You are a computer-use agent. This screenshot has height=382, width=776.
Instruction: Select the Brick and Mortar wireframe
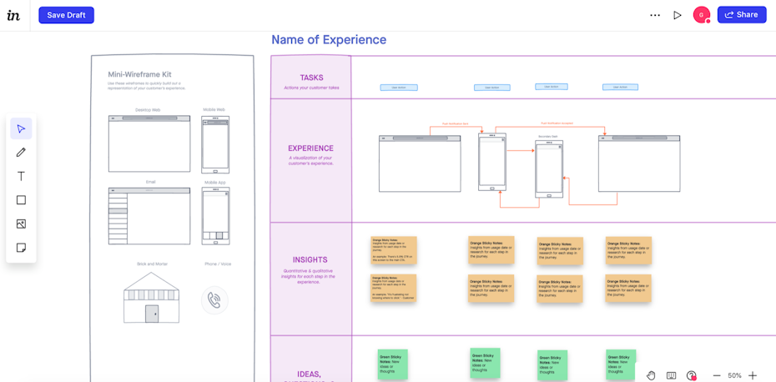click(152, 298)
